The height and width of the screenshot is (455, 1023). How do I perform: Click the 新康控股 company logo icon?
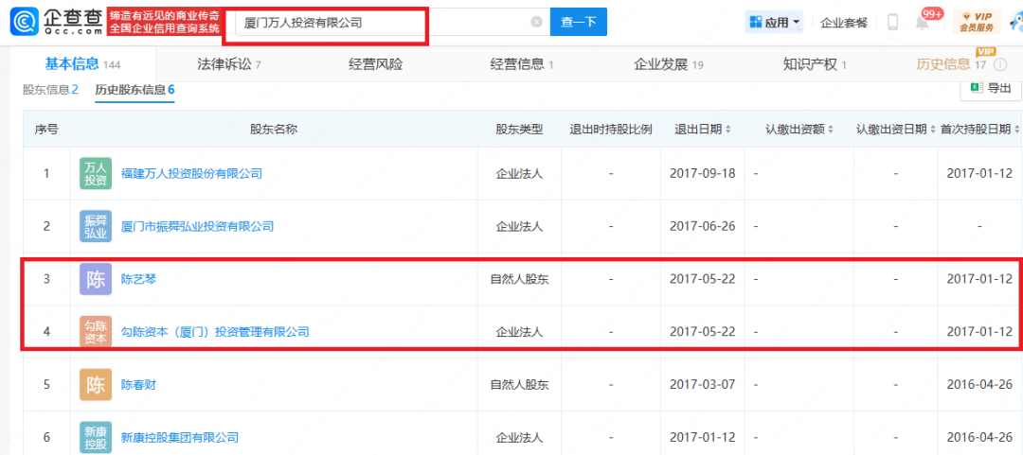[96, 437]
